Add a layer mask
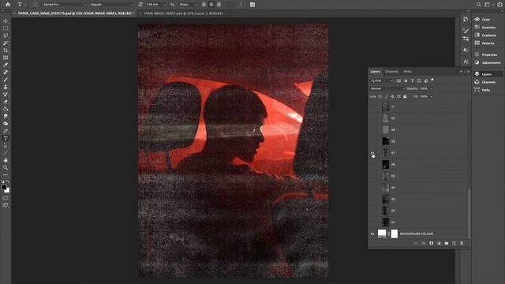The height and width of the screenshot is (284, 505). tap(432, 244)
